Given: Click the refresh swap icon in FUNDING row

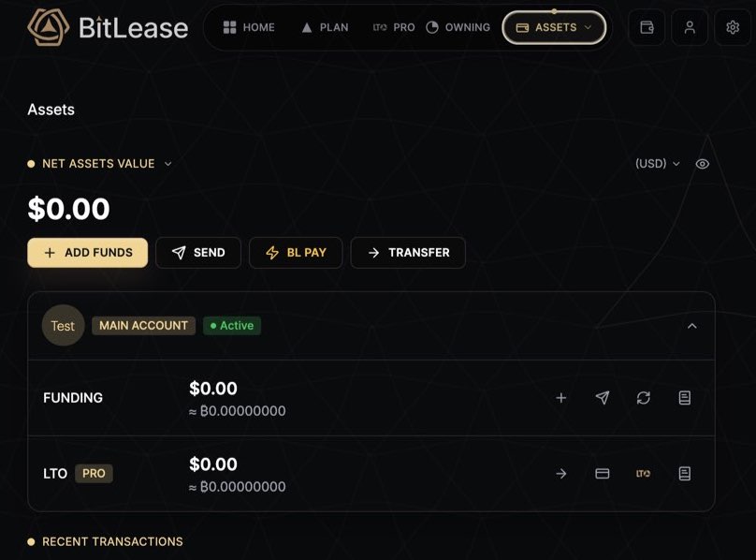Looking at the screenshot, I should 644,398.
